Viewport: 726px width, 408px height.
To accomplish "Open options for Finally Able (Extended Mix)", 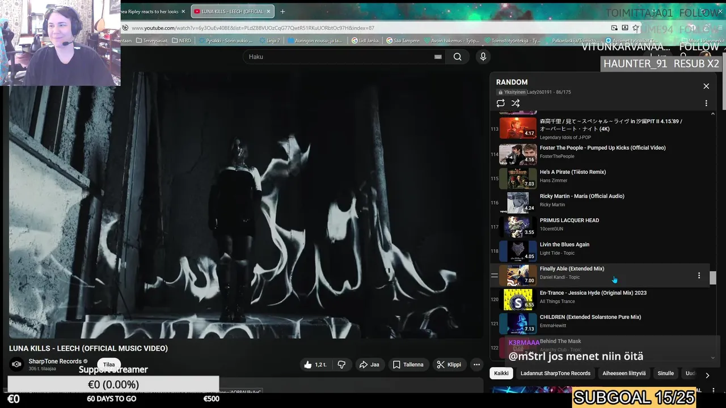I will coord(699,275).
